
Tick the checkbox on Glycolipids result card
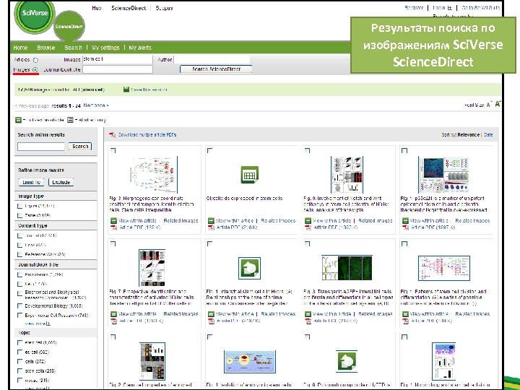point(210,150)
